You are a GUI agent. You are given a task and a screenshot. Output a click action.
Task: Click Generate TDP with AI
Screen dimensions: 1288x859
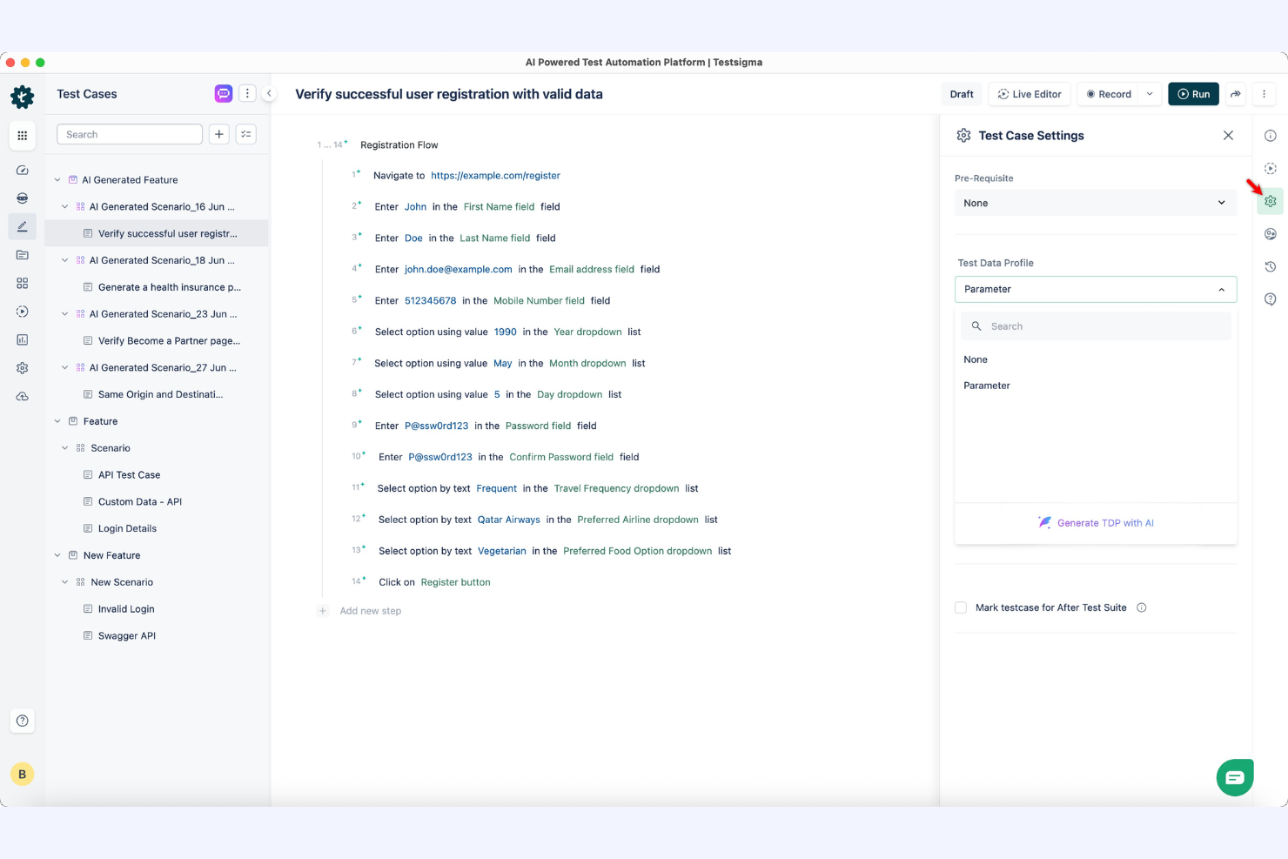[1096, 522]
